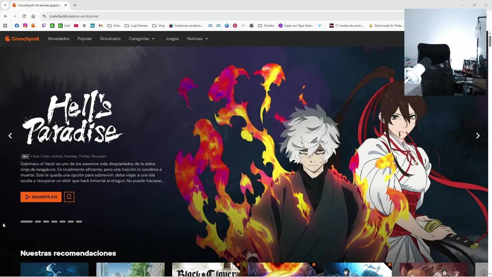
Task: Expand the Noticias dropdown menu
Action: (x=197, y=39)
